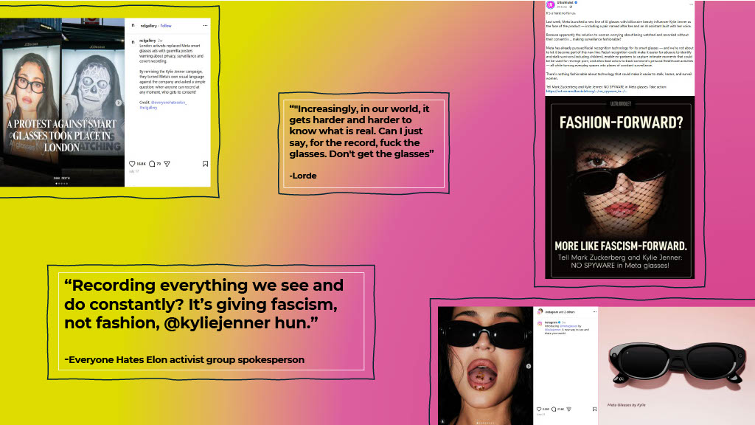Click the Meta Glasses by Kylie sunglasses image
The width and height of the screenshot is (755, 425).
(x=677, y=365)
